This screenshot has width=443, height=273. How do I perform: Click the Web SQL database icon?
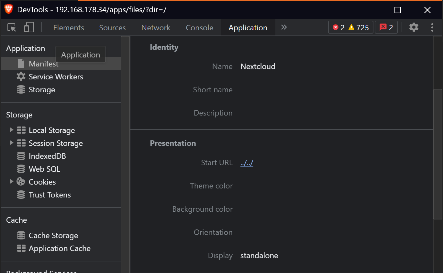(x=21, y=169)
